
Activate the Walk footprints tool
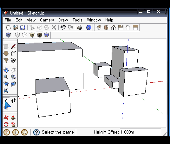pyautogui.click(x=13, y=101)
